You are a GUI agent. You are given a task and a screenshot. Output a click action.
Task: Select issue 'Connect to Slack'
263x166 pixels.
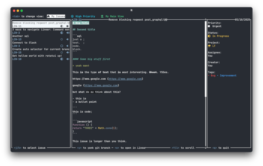[x=41, y=44]
